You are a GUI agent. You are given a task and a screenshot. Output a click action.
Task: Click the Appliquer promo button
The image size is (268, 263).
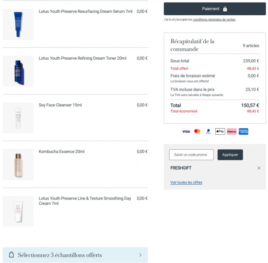(x=230, y=155)
